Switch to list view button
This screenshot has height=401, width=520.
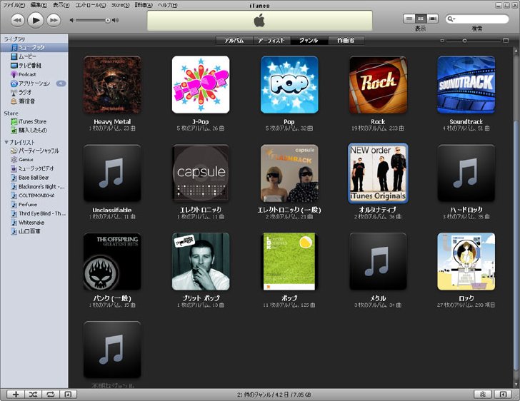tap(409, 19)
